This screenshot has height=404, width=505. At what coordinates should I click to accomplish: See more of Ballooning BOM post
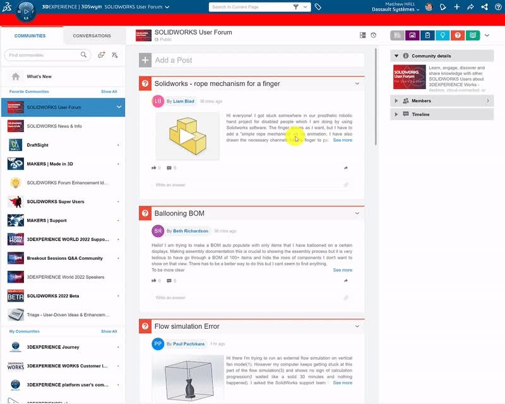coord(342,270)
